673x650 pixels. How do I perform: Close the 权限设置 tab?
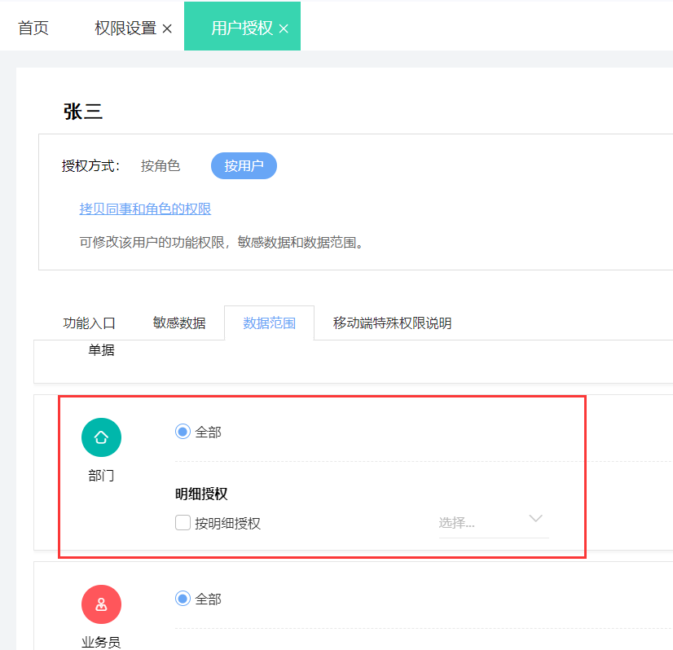[x=167, y=29]
